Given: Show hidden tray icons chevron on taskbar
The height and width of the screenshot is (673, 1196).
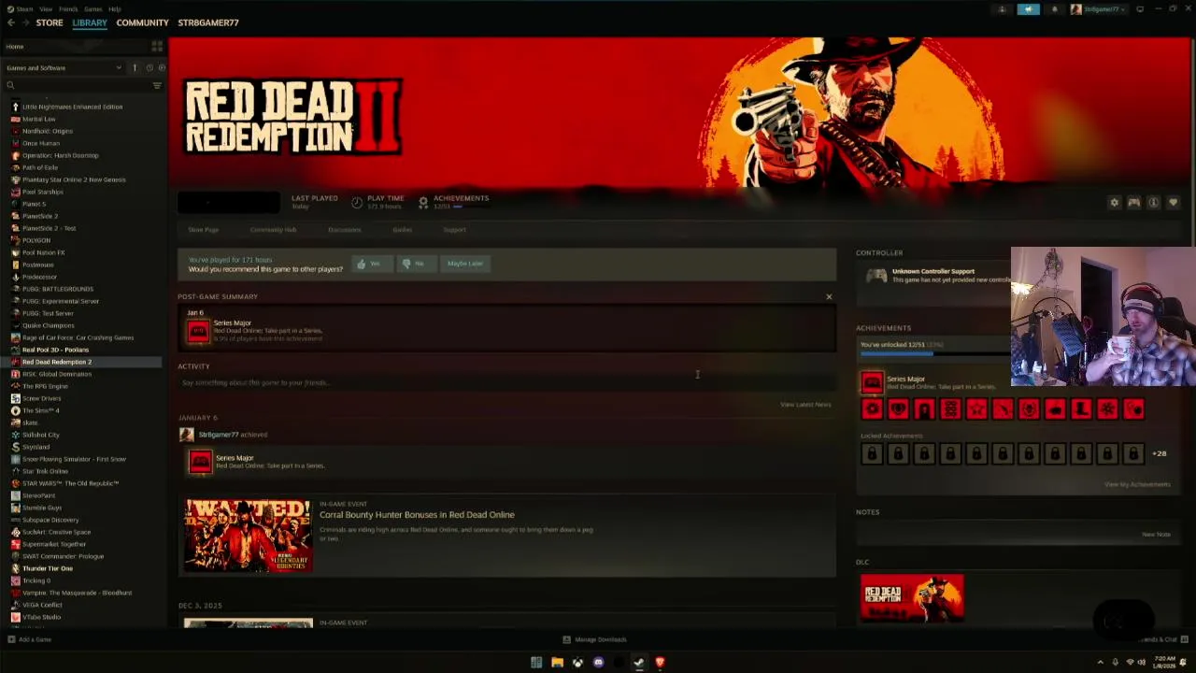Looking at the screenshot, I should tap(1100, 662).
